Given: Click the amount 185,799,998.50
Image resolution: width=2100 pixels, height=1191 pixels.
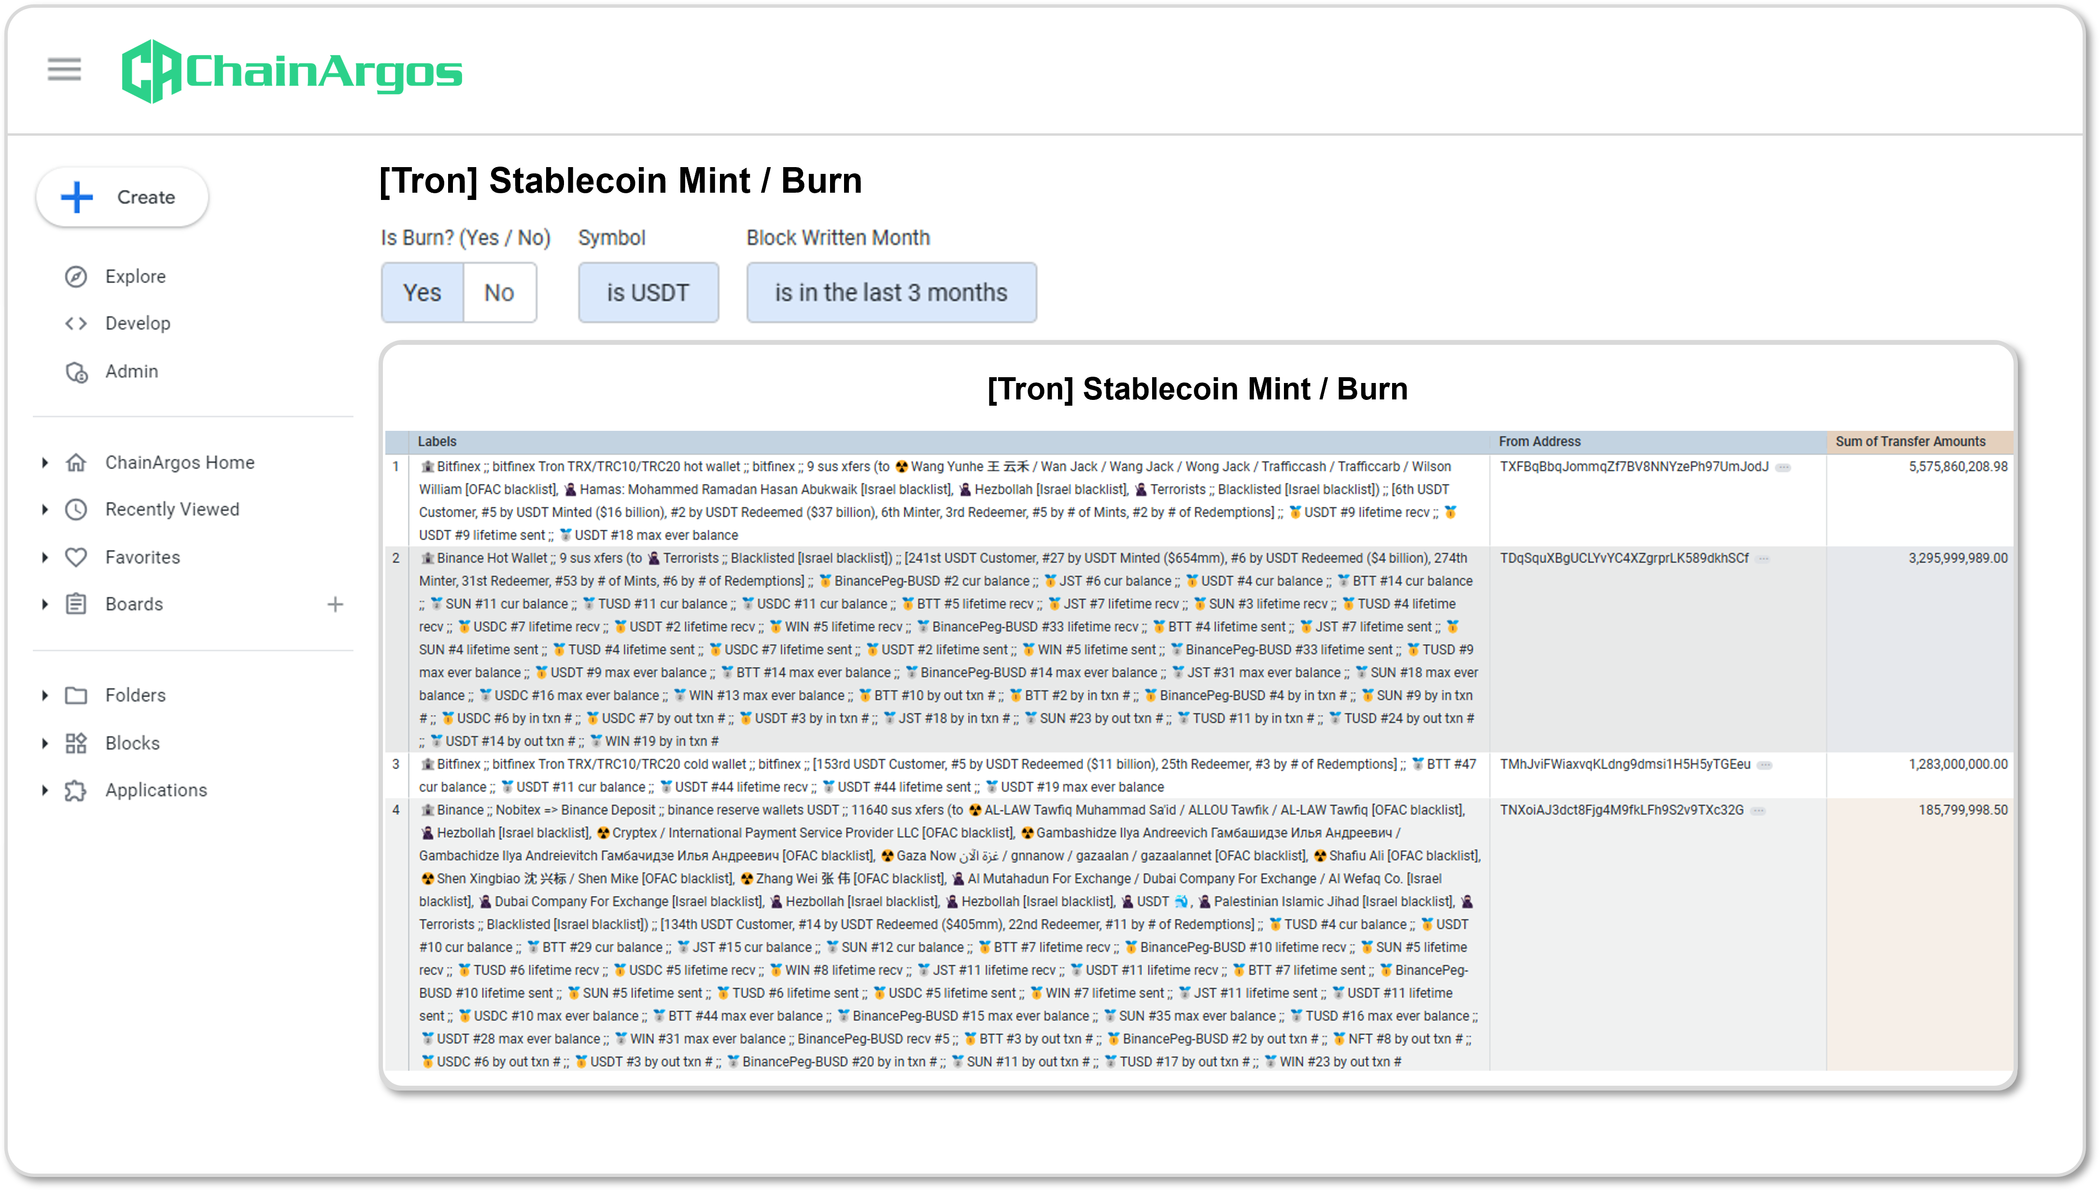Looking at the screenshot, I should point(1962,810).
